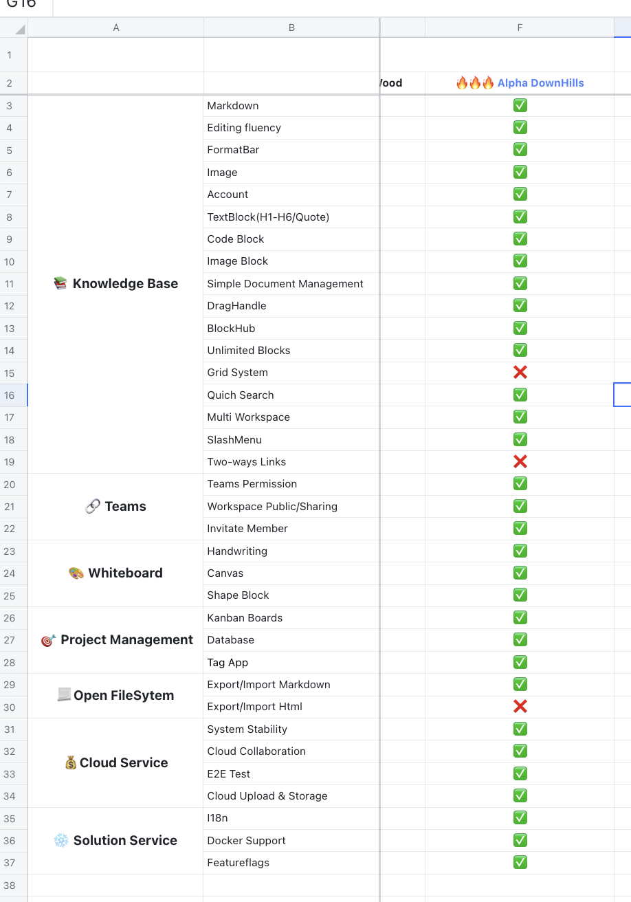Select column B header
Screen dimensions: 631x902
tap(291, 27)
